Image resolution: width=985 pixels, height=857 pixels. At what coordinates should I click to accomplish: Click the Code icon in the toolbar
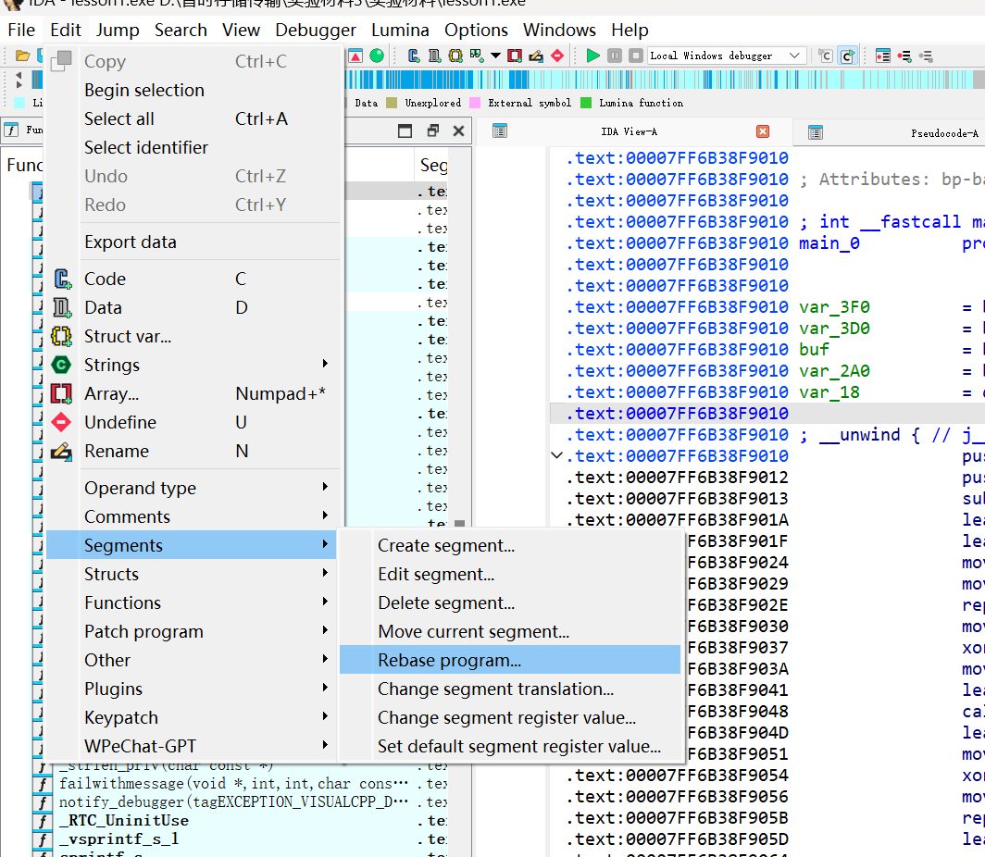(413, 56)
